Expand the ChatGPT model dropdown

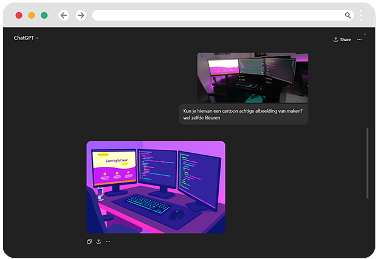coord(26,38)
